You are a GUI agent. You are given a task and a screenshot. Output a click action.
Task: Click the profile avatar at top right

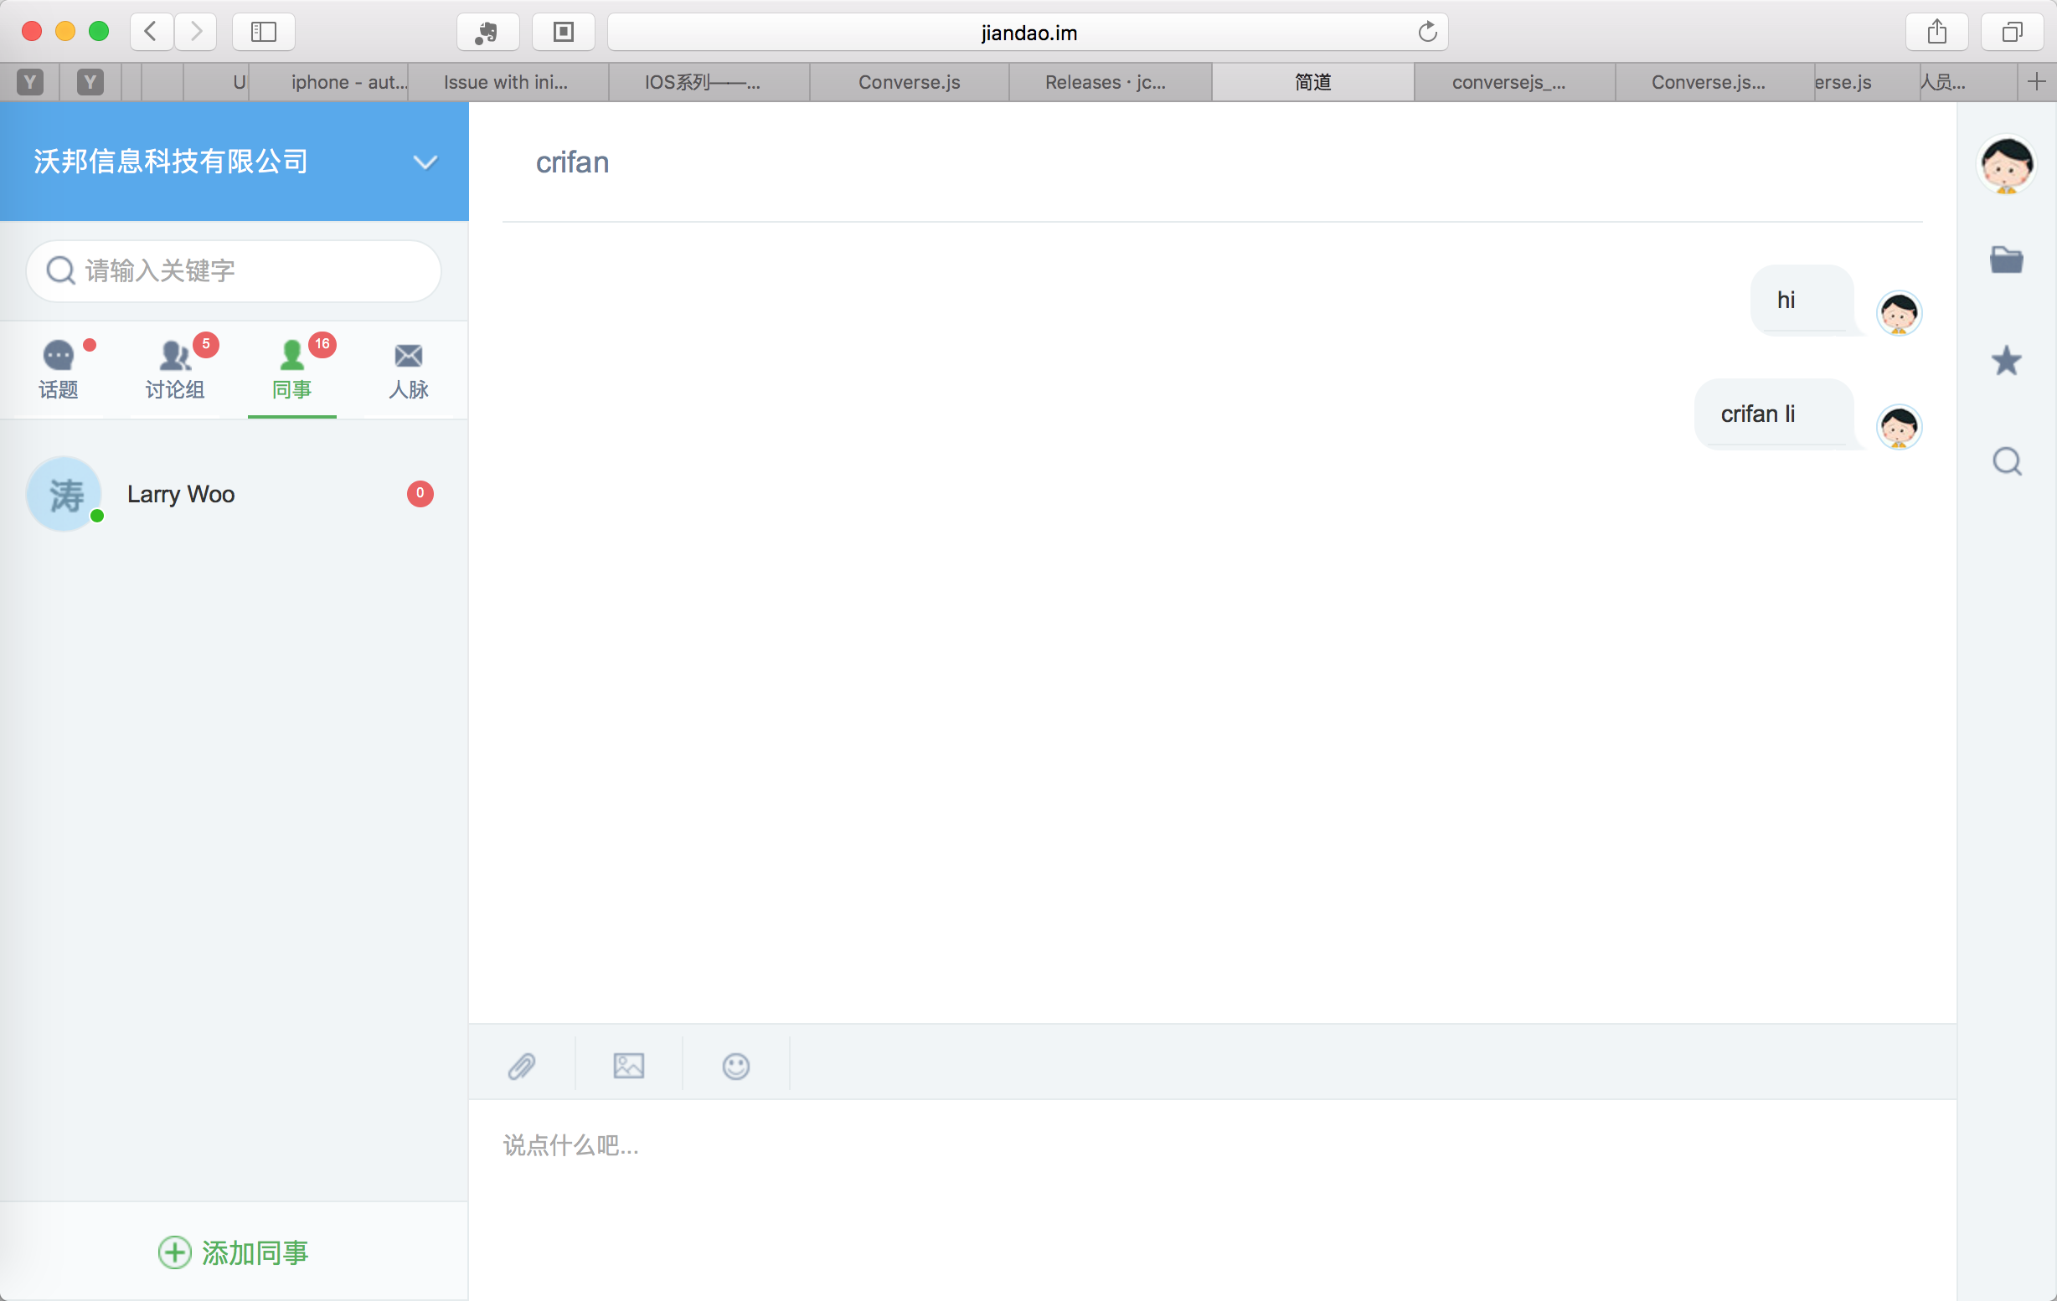click(x=2006, y=164)
